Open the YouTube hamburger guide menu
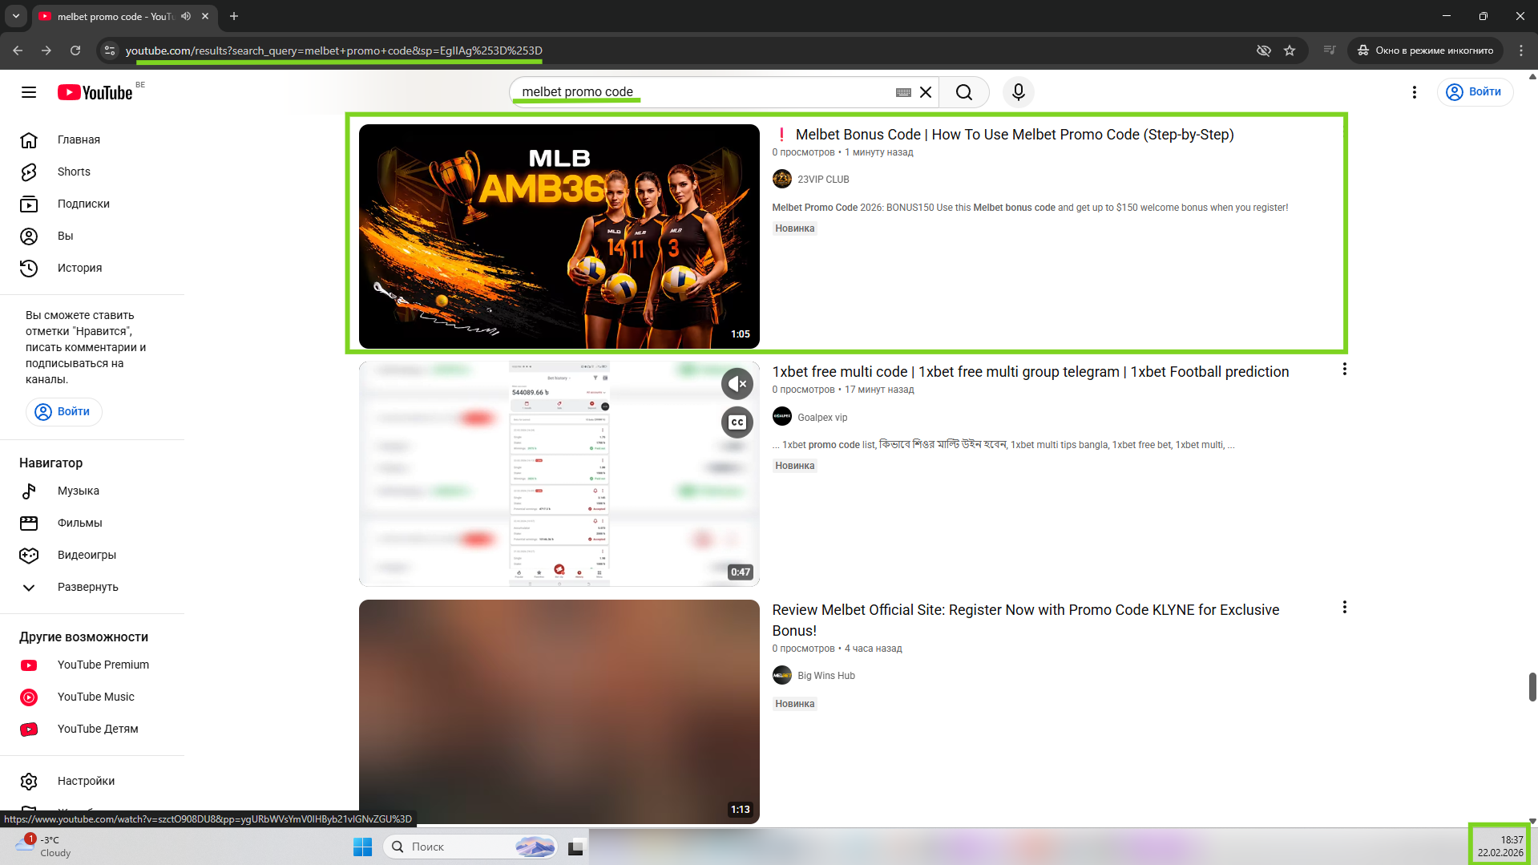Viewport: 1538px width, 865px height. click(29, 92)
